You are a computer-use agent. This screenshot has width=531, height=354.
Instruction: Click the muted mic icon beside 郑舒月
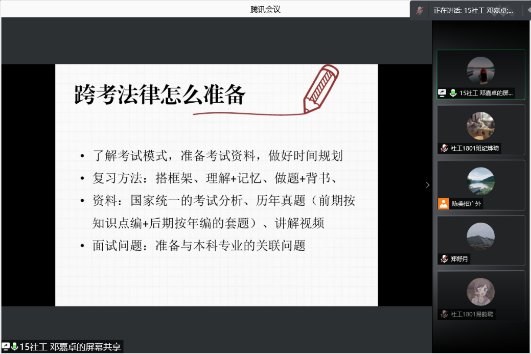point(444,259)
